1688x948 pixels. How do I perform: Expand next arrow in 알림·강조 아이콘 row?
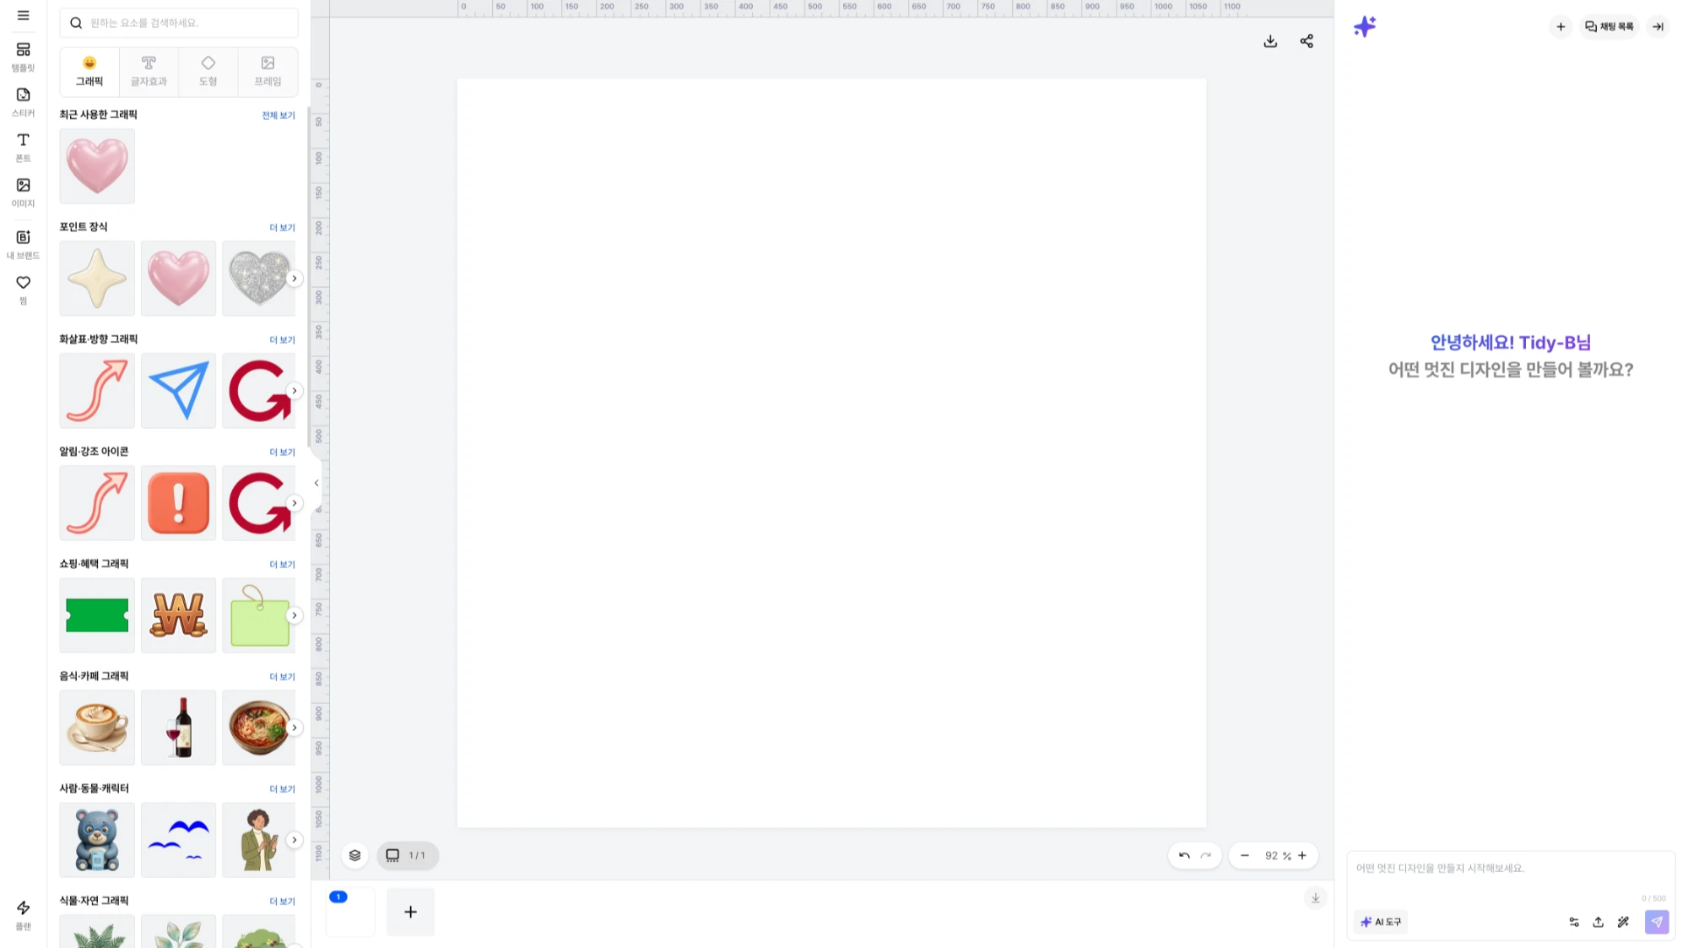294,502
